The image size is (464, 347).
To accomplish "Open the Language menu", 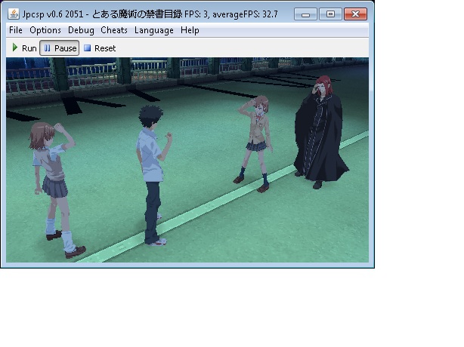I will pyautogui.click(x=154, y=30).
